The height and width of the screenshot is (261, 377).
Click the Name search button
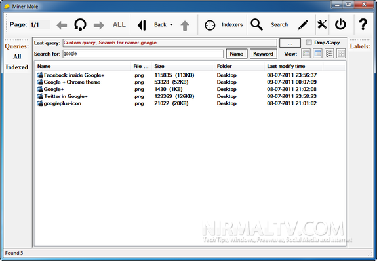(237, 54)
